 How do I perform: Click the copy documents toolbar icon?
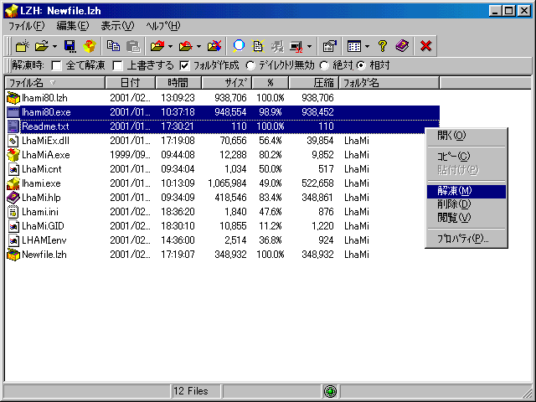pos(113,46)
